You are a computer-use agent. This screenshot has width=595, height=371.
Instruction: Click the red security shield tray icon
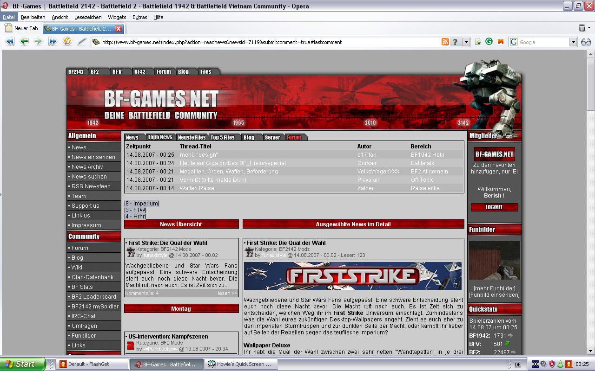pos(552,364)
